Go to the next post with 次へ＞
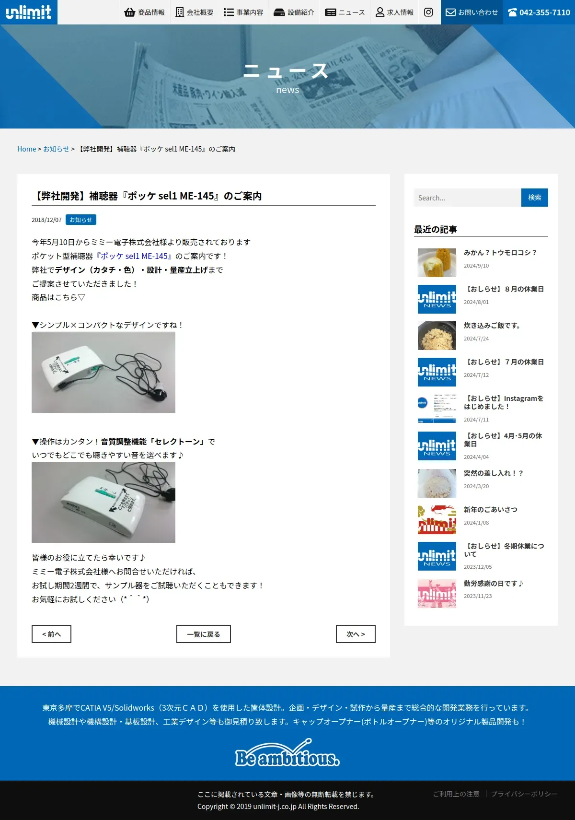Screen dimensions: 575x820 point(356,634)
